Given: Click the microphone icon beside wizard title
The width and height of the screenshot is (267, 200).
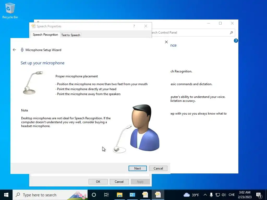Looking at the screenshot, I should 22,50.
